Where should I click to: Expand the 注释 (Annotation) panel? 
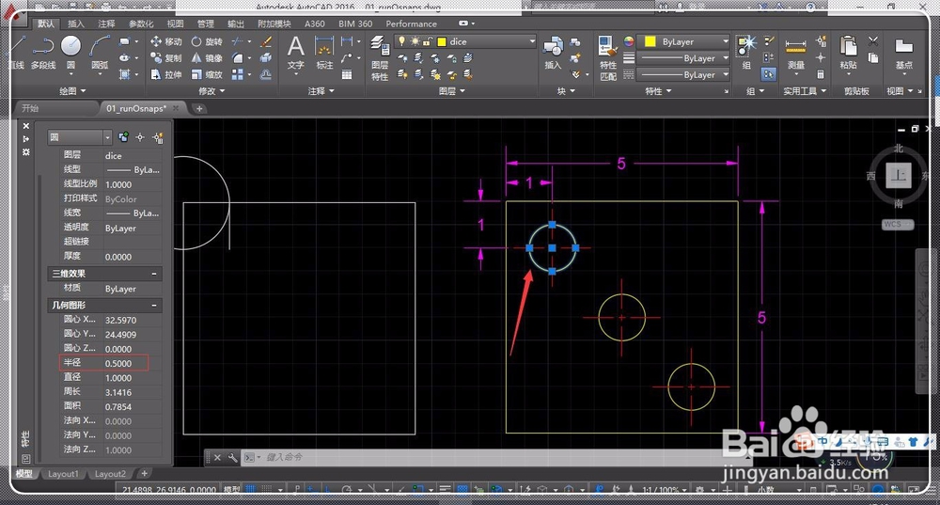coord(321,91)
